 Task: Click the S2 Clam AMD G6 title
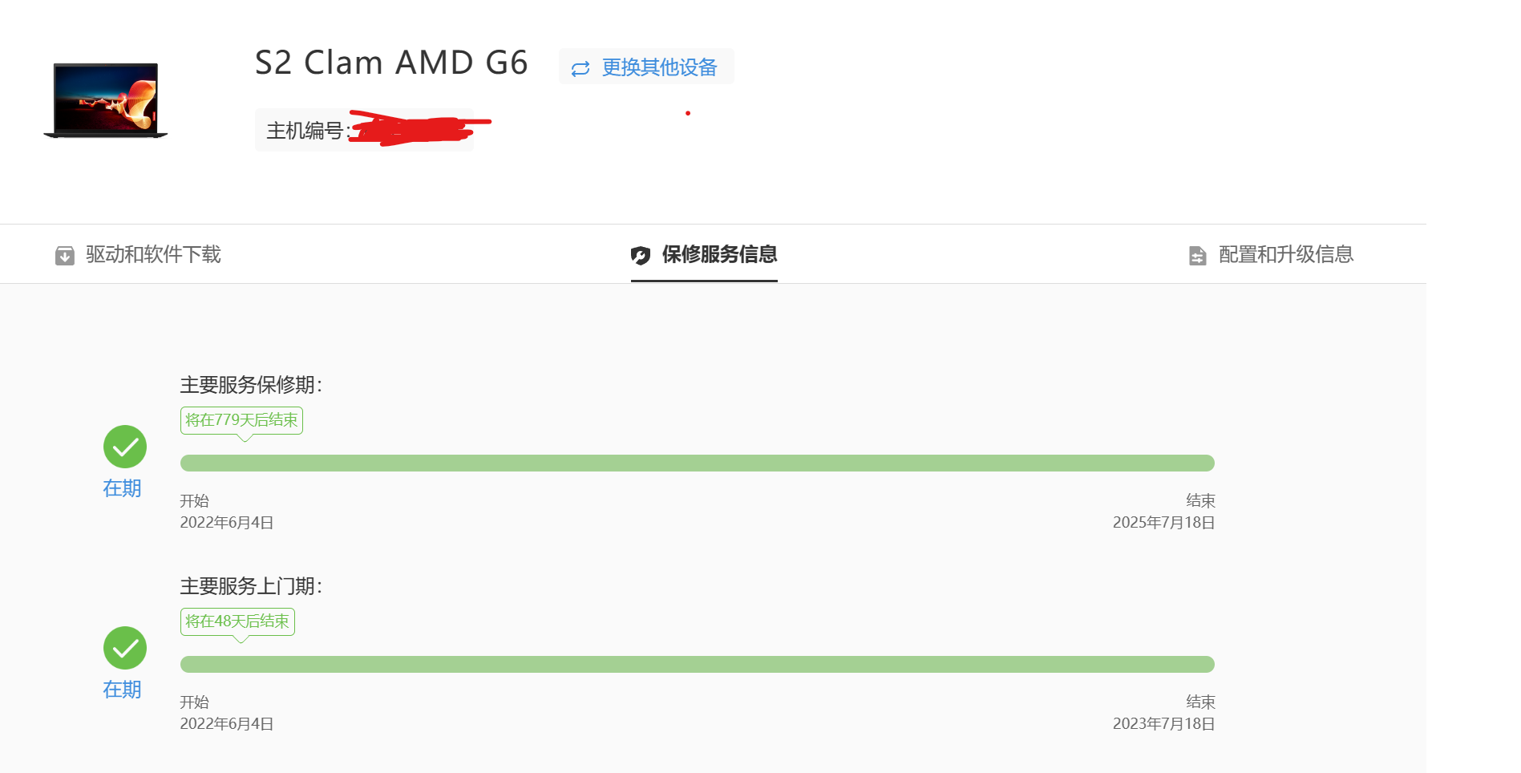[391, 63]
